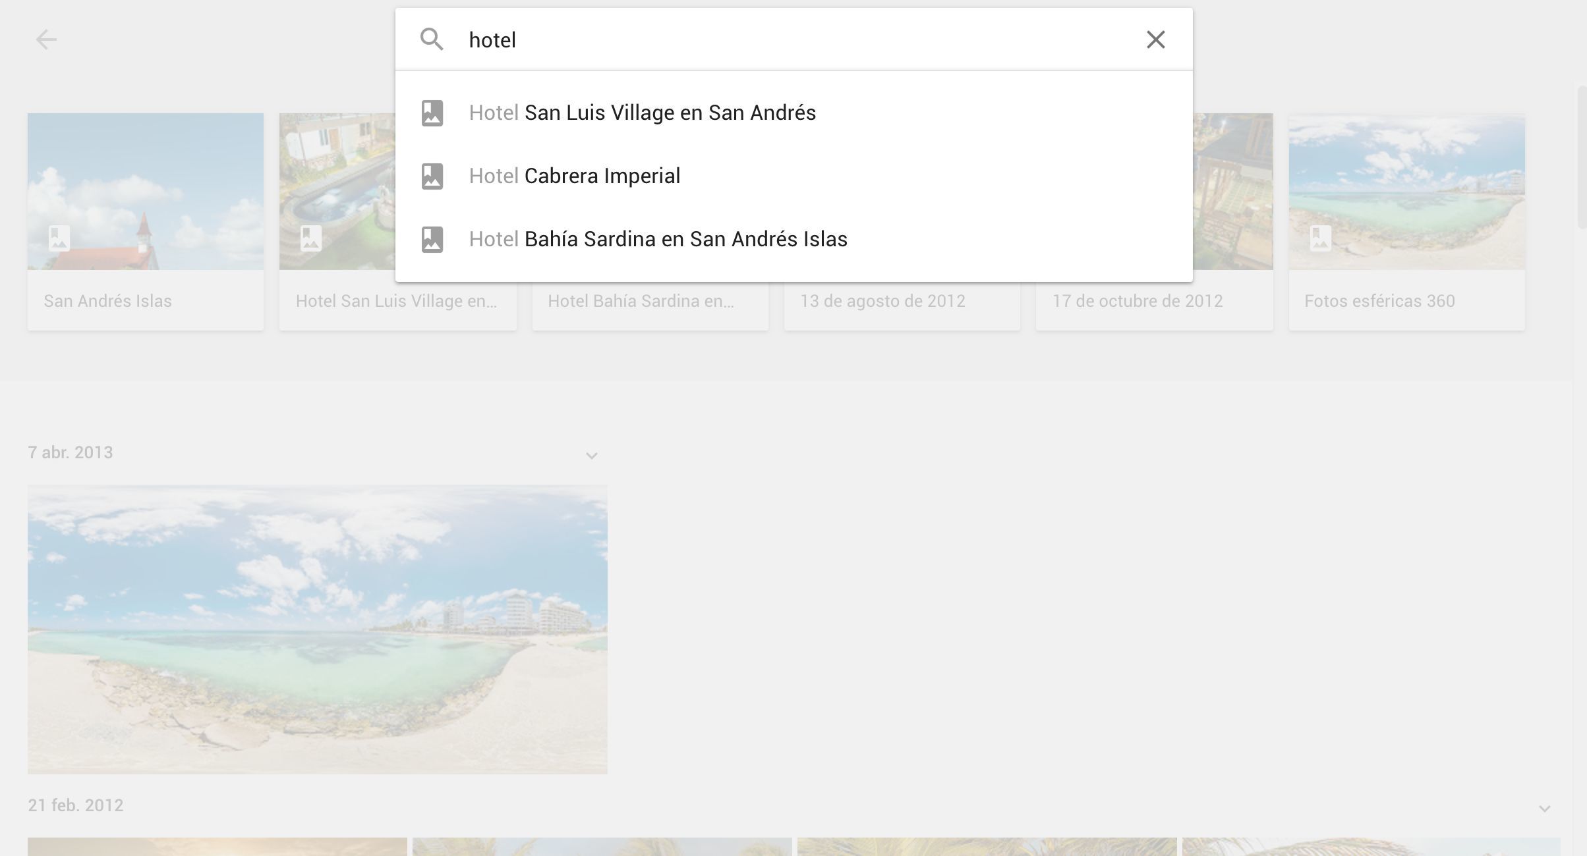Click album icon beside Hotel San Luis Village suggestion
The width and height of the screenshot is (1587, 856).
click(432, 113)
